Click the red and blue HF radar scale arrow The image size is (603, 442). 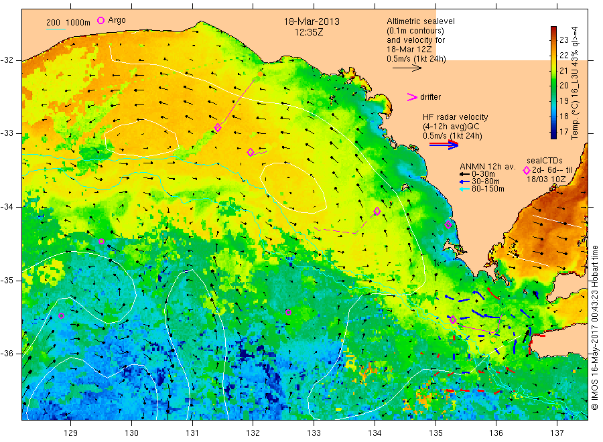pos(444,145)
